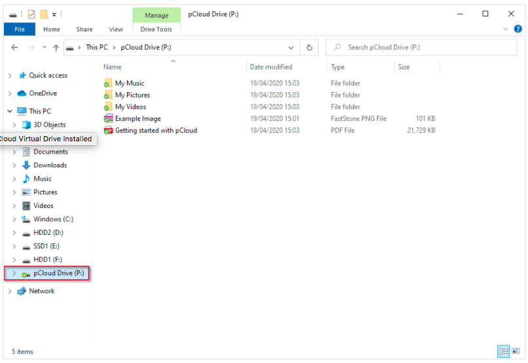Expand the Network tree node

(10, 291)
